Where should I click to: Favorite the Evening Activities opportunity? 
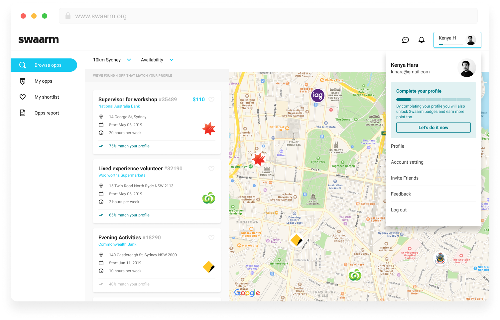[x=211, y=238]
